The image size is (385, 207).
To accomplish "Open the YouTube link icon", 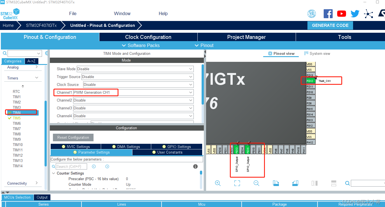I will tap(341, 14).
